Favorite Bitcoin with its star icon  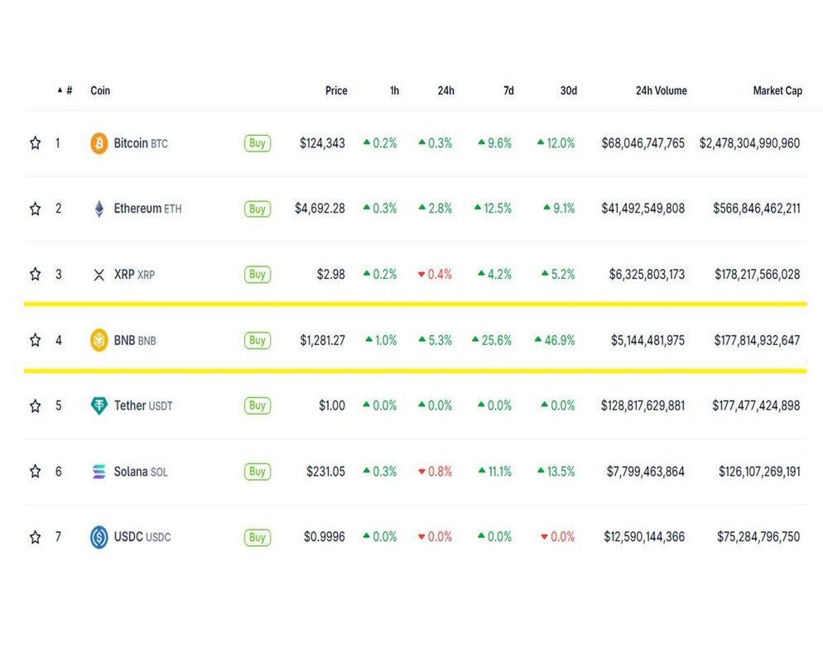tap(35, 143)
